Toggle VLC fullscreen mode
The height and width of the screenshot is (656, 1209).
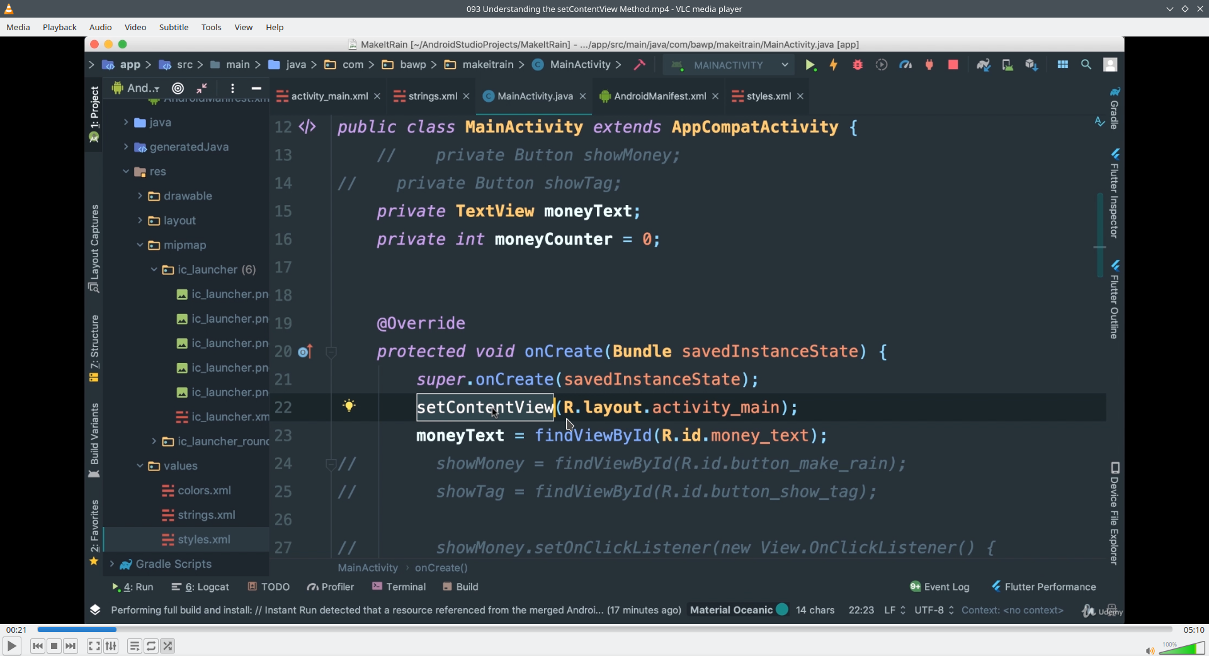pos(94,646)
